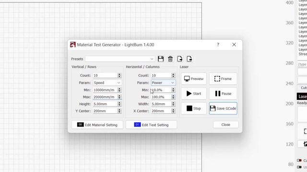Click the Columns Max 100.0% field
The width and height of the screenshot is (307, 172).
161,97
